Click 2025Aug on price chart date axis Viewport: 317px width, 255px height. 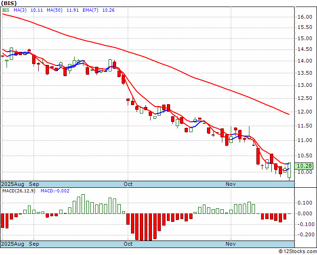point(13,184)
